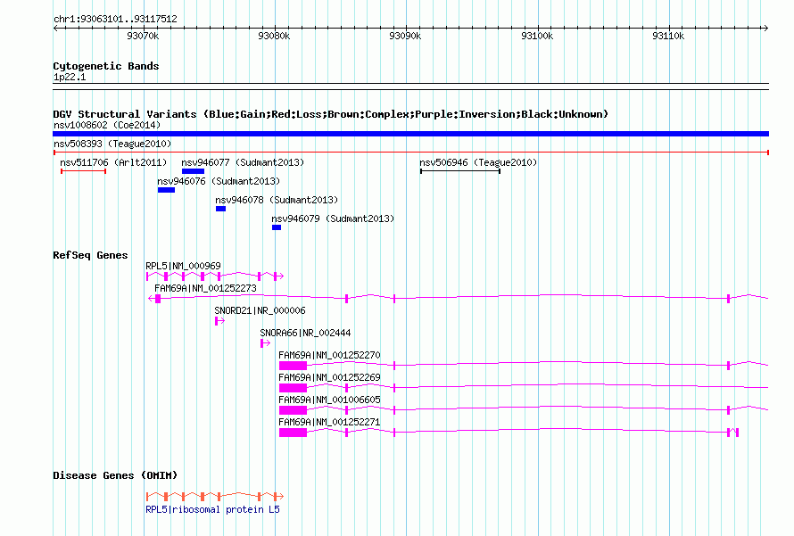Click the FAM69A|NM_001252269 transcript exon block

point(293,388)
